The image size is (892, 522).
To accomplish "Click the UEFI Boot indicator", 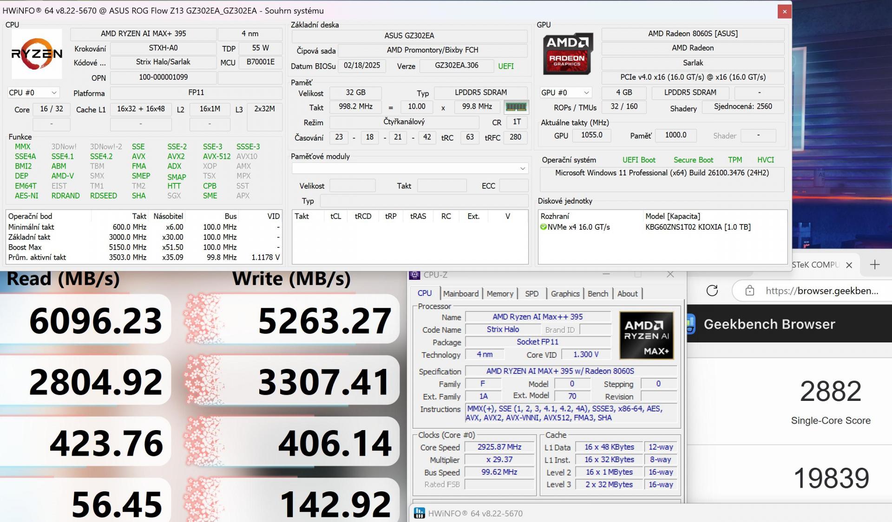I will (639, 160).
